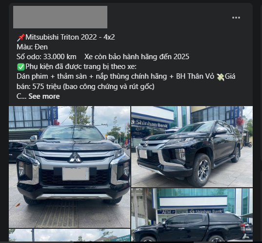Click the blurred license plate in the front-view photo
The image size is (262, 243).
(x=76, y=174)
